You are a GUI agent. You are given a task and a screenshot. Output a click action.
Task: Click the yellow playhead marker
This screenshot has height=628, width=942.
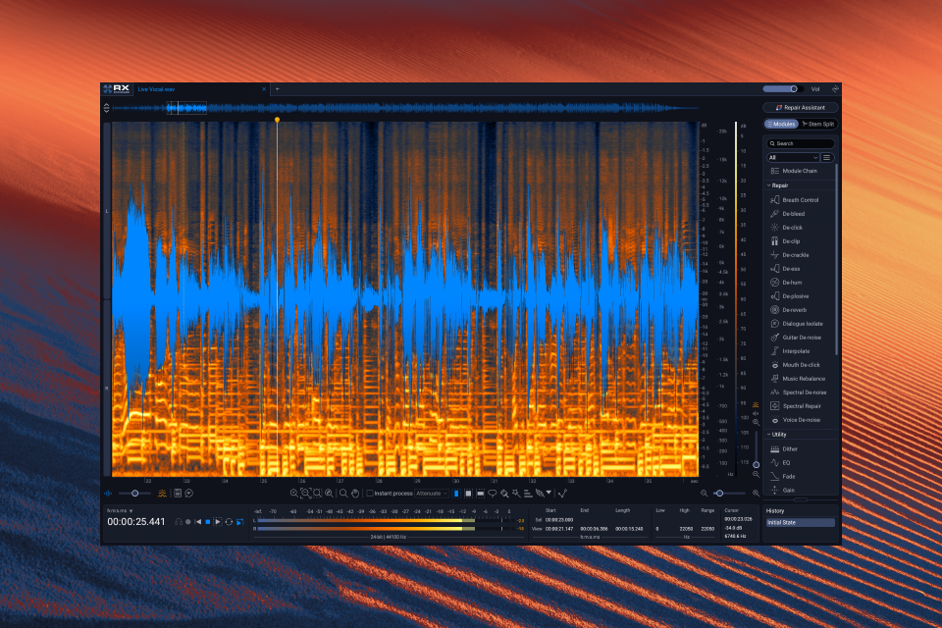[277, 120]
